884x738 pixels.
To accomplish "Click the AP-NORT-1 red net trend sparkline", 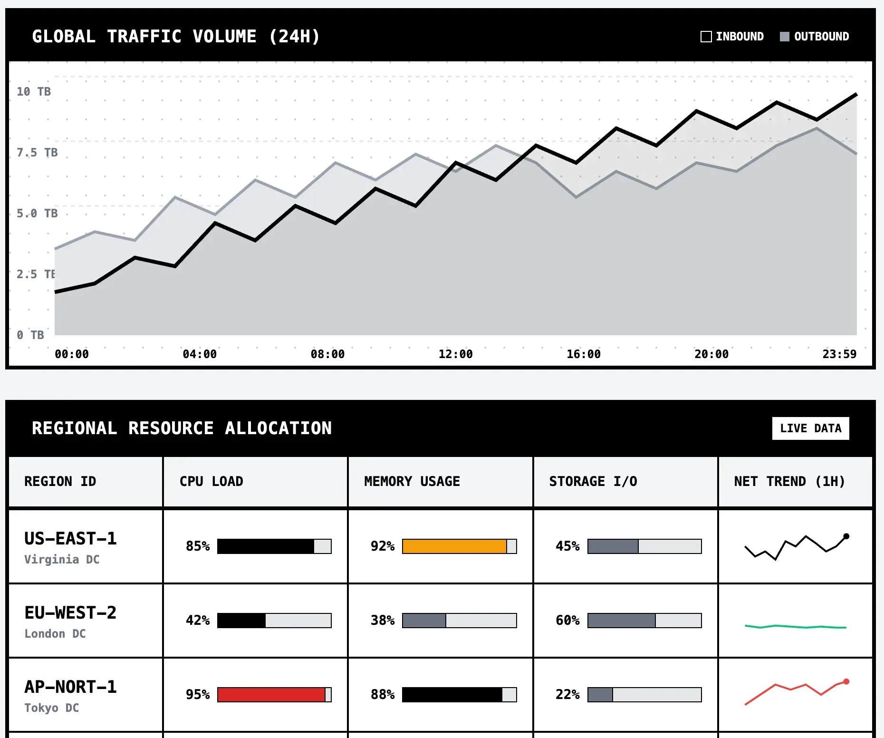I will click(797, 692).
